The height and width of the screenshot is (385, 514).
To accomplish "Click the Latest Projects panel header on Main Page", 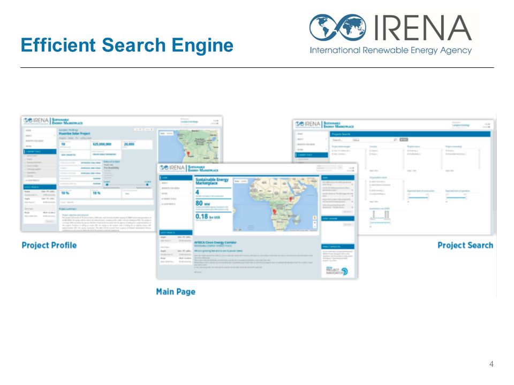I will point(176,233).
